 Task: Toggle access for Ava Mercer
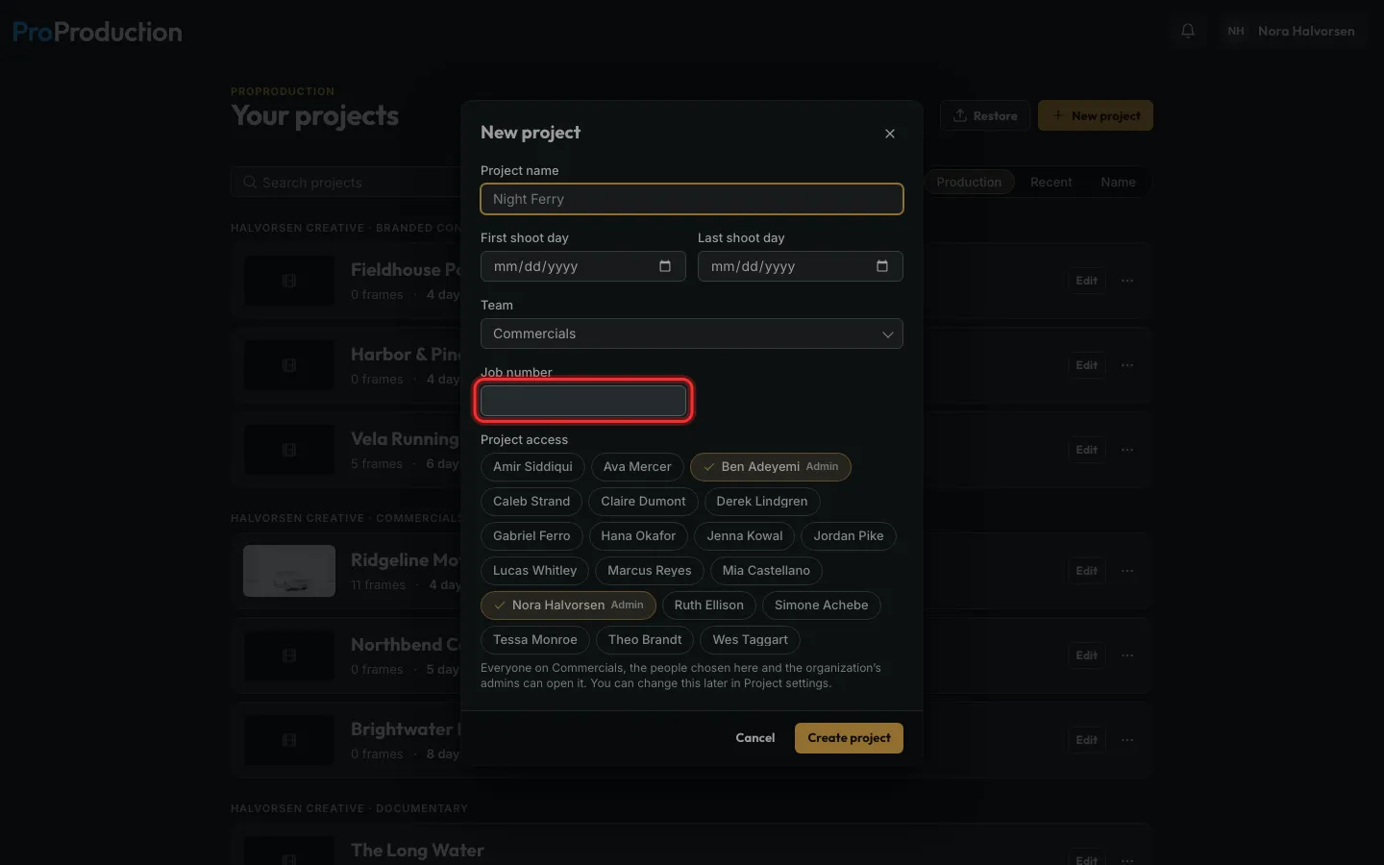[637, 467]
